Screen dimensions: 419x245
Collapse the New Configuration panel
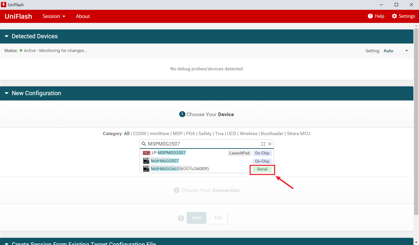coord(6,93)
